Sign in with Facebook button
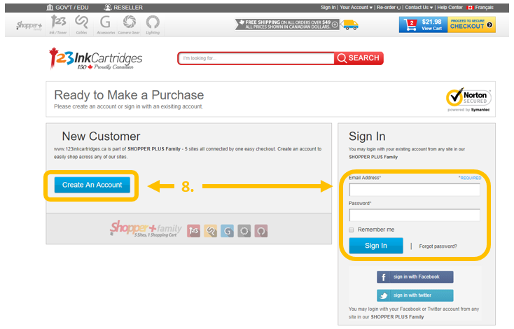Viewport: 514px width, 329px height. [415, 277]
